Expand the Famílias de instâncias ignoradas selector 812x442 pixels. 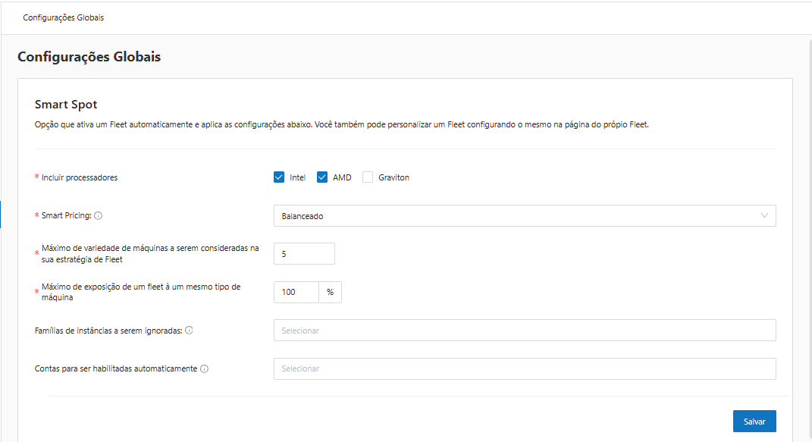click(524, 331)
